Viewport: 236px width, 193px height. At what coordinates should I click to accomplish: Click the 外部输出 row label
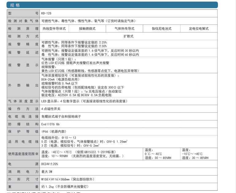(x=23, y=85)
